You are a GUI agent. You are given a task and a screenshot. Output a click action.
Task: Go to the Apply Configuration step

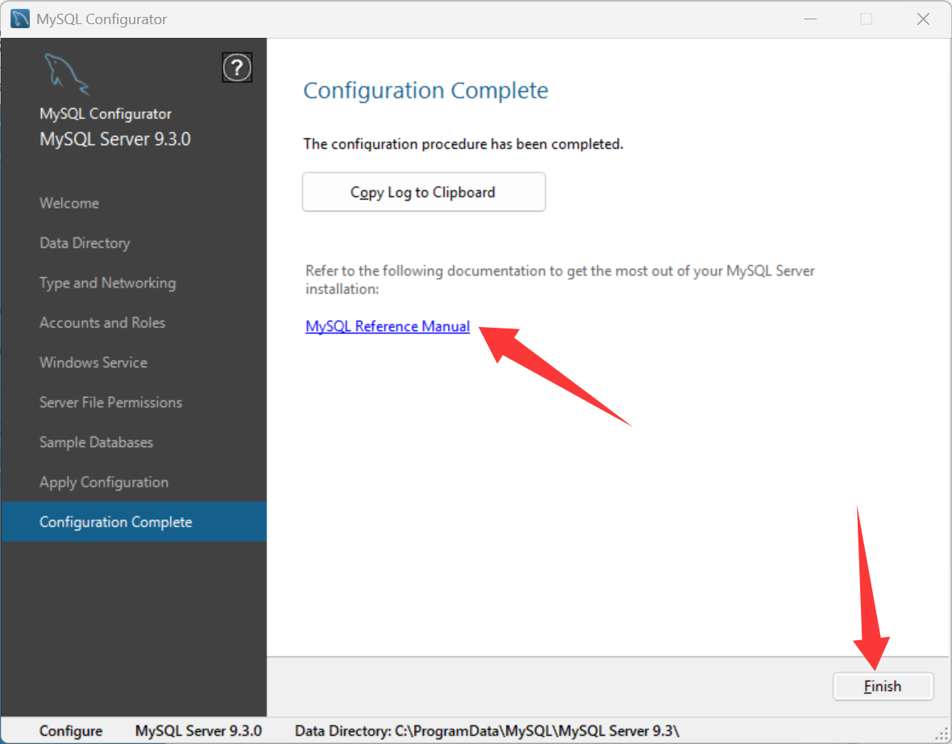pos(104,482)
